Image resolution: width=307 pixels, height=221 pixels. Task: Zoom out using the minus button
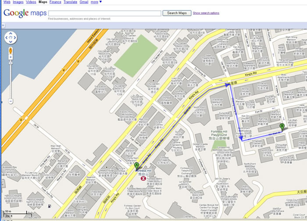click(11, 102)
